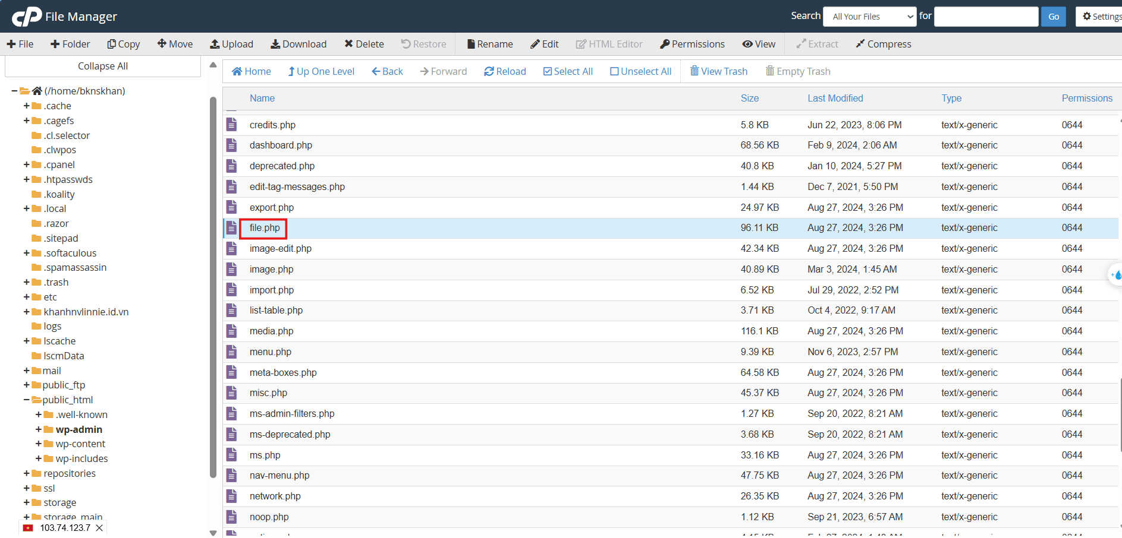
Task: Click the Download toolbar icon
Action: click(x=275, y=44)
